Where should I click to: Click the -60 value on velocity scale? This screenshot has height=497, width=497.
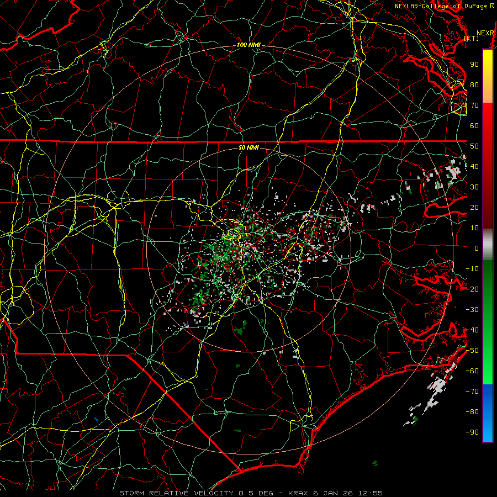(x=472, y=371)
